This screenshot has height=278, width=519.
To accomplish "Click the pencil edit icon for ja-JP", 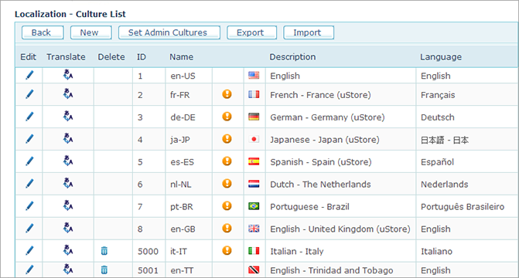I will [x=29, y=139].
